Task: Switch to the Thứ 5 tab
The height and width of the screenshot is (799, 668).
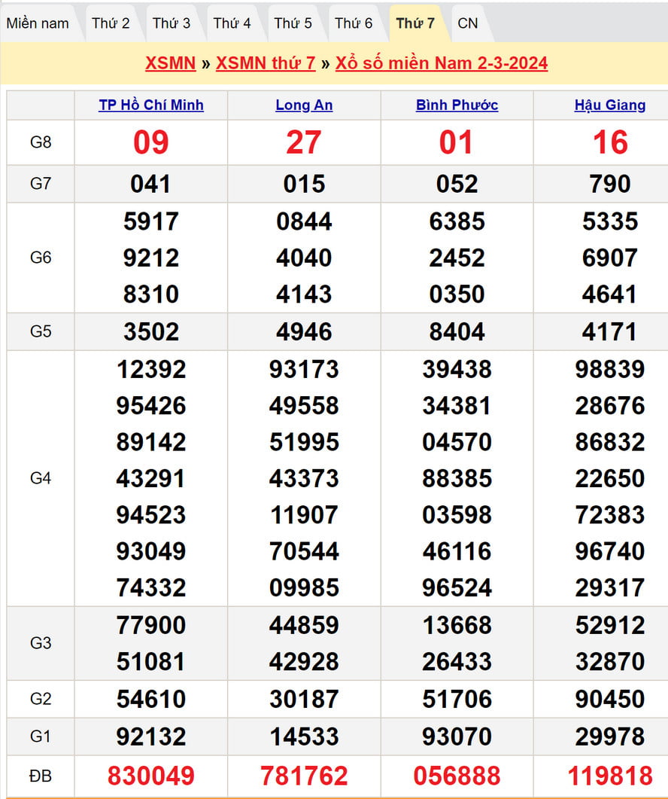Action: point(293,23)
